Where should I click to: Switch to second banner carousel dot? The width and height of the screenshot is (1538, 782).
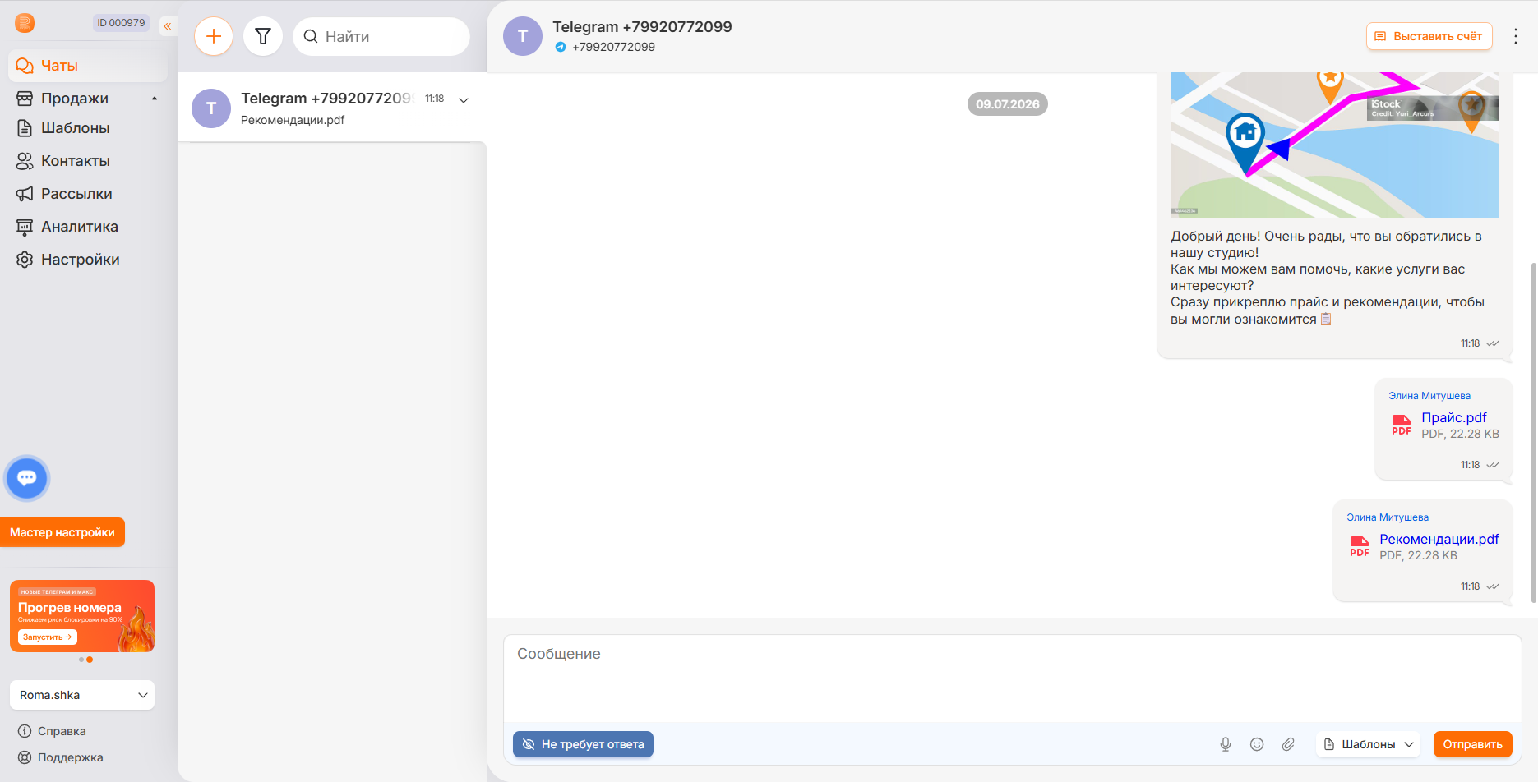pyautogui.click(x=90, y=660)
